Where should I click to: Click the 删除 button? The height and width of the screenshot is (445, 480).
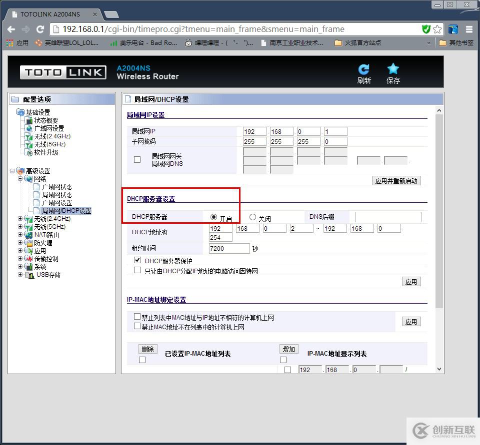tap(148, 349)
